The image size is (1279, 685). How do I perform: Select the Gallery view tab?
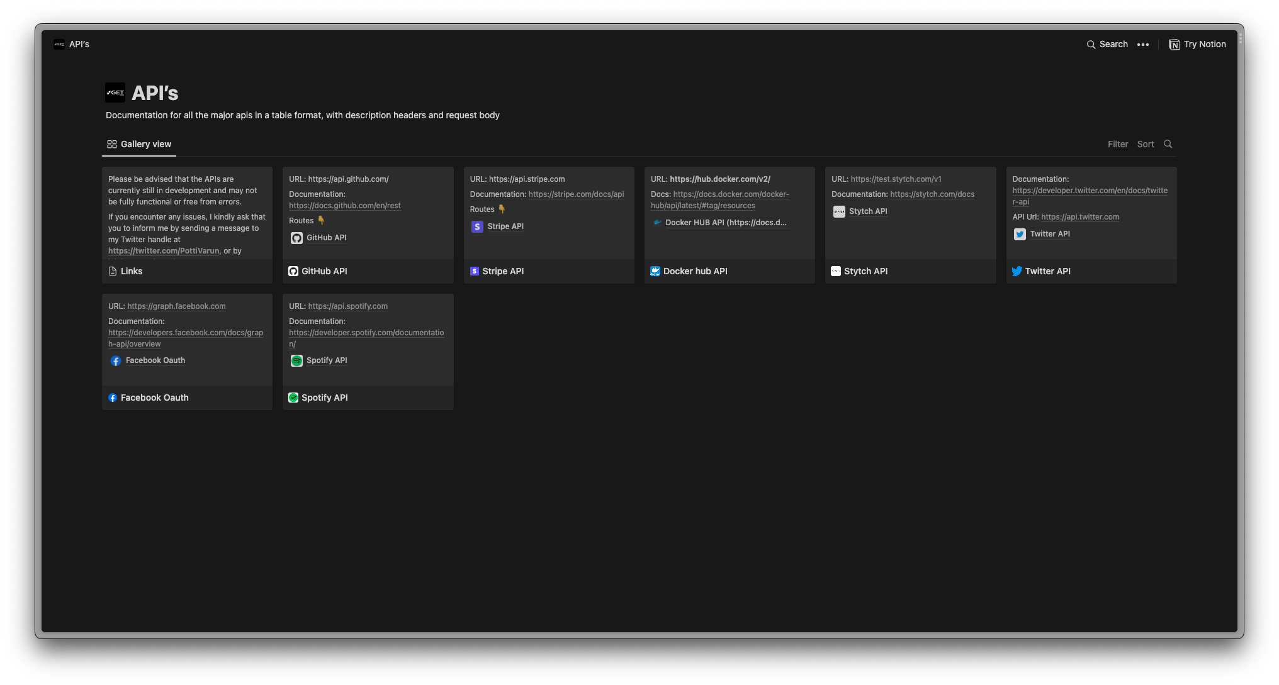[139, 144]
